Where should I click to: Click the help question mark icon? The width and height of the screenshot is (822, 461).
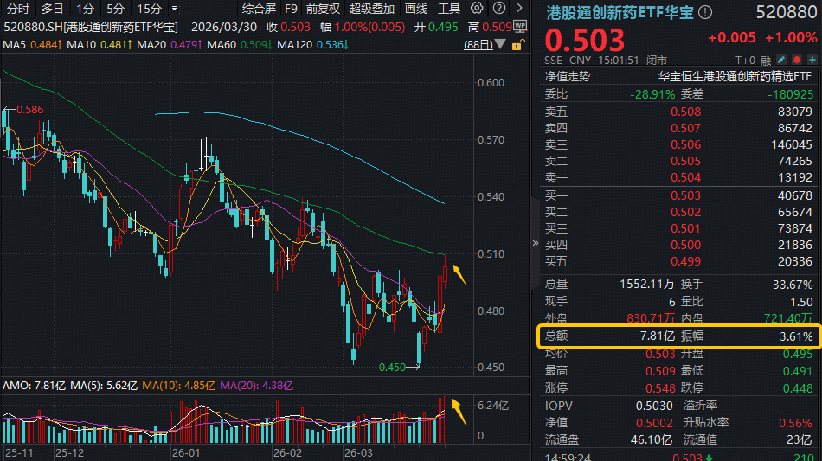498,9
